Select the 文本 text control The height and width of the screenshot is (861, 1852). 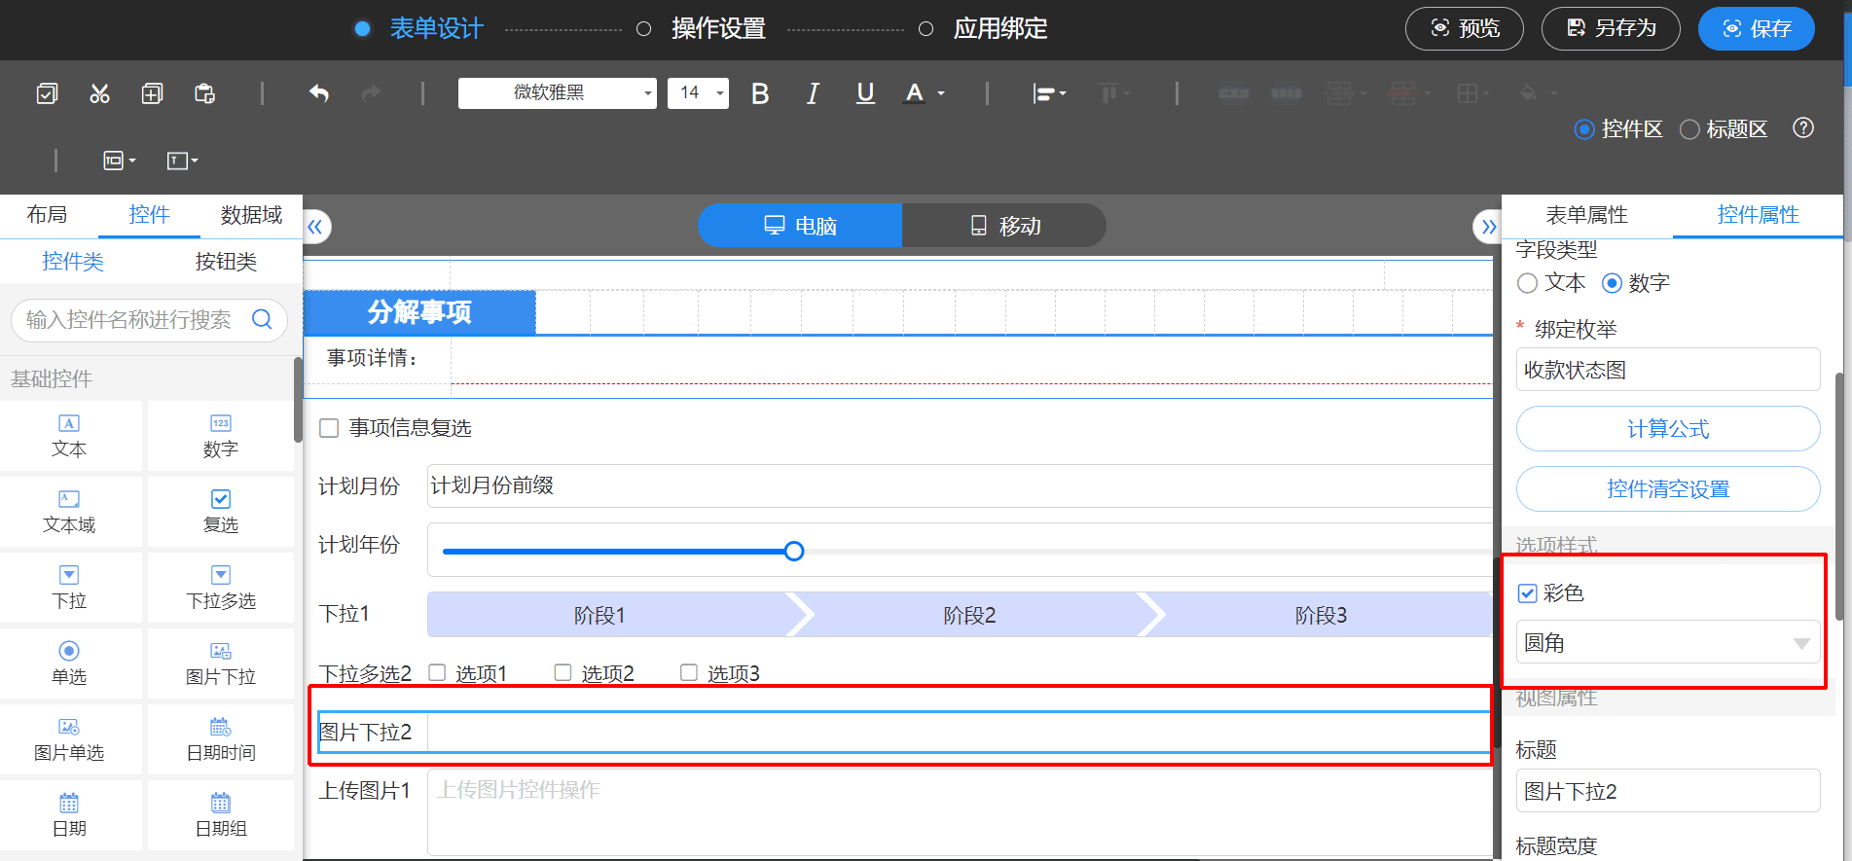pos(69,436)
